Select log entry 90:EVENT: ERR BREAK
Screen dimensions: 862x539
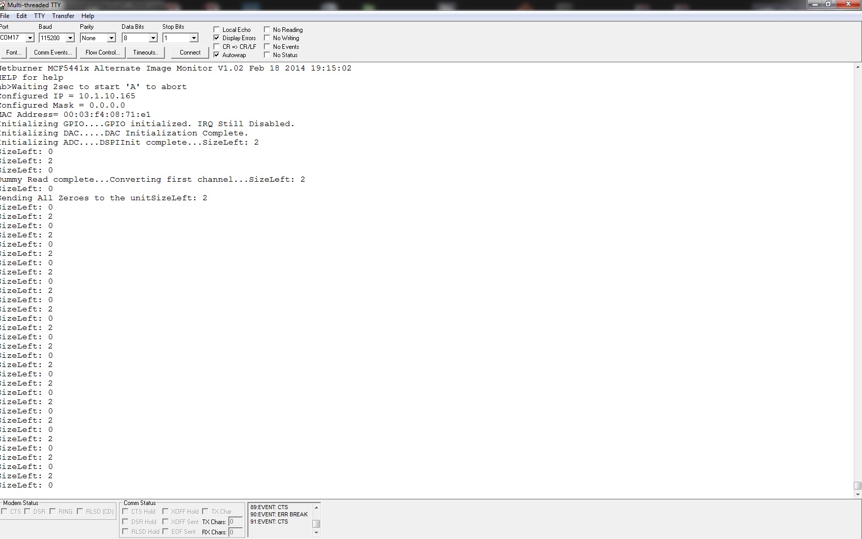[x=279, y=514]
